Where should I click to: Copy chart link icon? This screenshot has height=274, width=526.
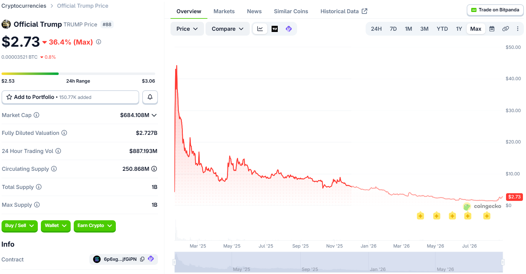tap(505, 29)
